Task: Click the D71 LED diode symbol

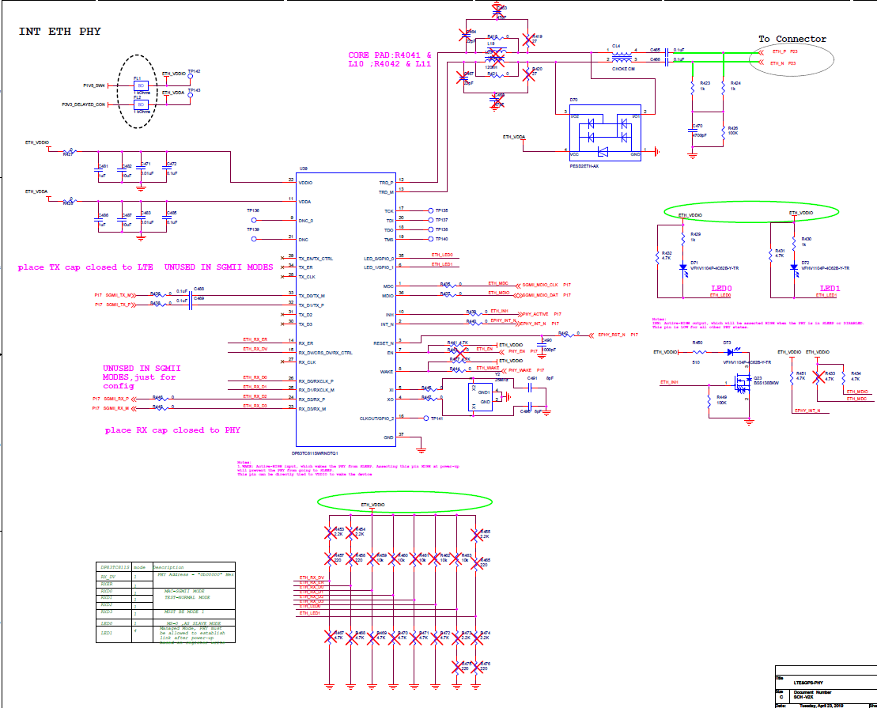Action: point(683,267)
